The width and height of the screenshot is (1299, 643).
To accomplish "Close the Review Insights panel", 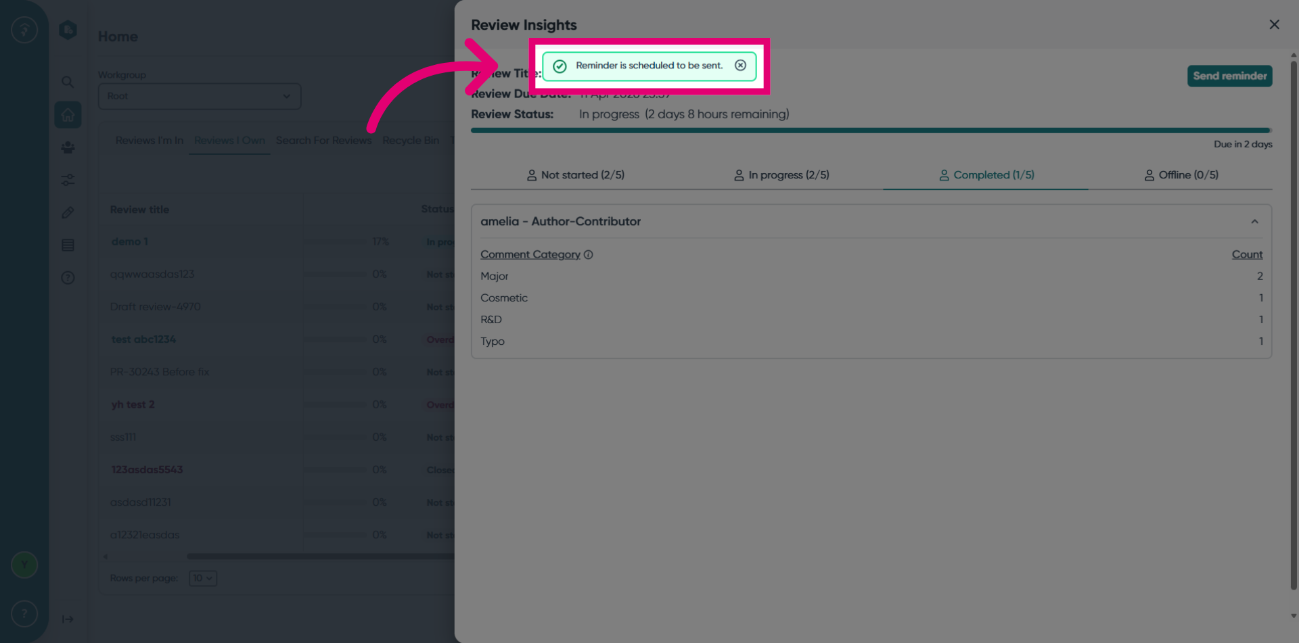I will tap(1274, 25).
